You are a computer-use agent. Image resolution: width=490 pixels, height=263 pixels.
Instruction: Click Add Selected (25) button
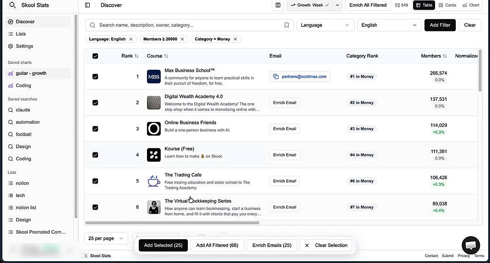tap(163, 245)
